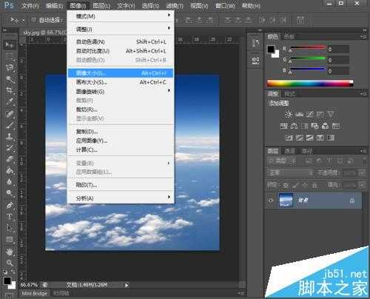Select the Eyedropper tool
Viewport: 370px width, 299px height.
(10, 101)
